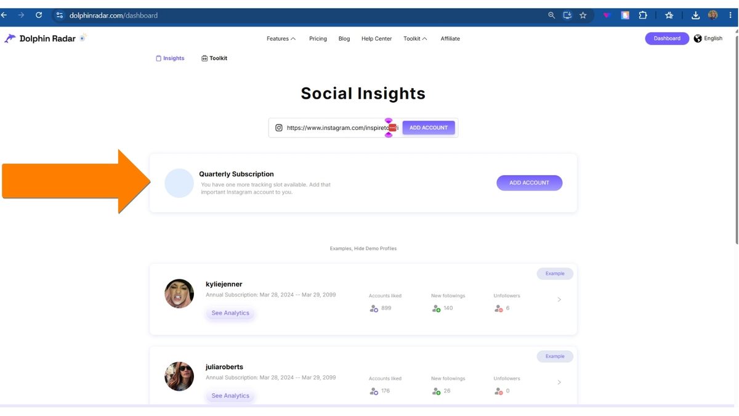Expand the Features menu
This screenshot has height=416, width=739.
point(281,38)
